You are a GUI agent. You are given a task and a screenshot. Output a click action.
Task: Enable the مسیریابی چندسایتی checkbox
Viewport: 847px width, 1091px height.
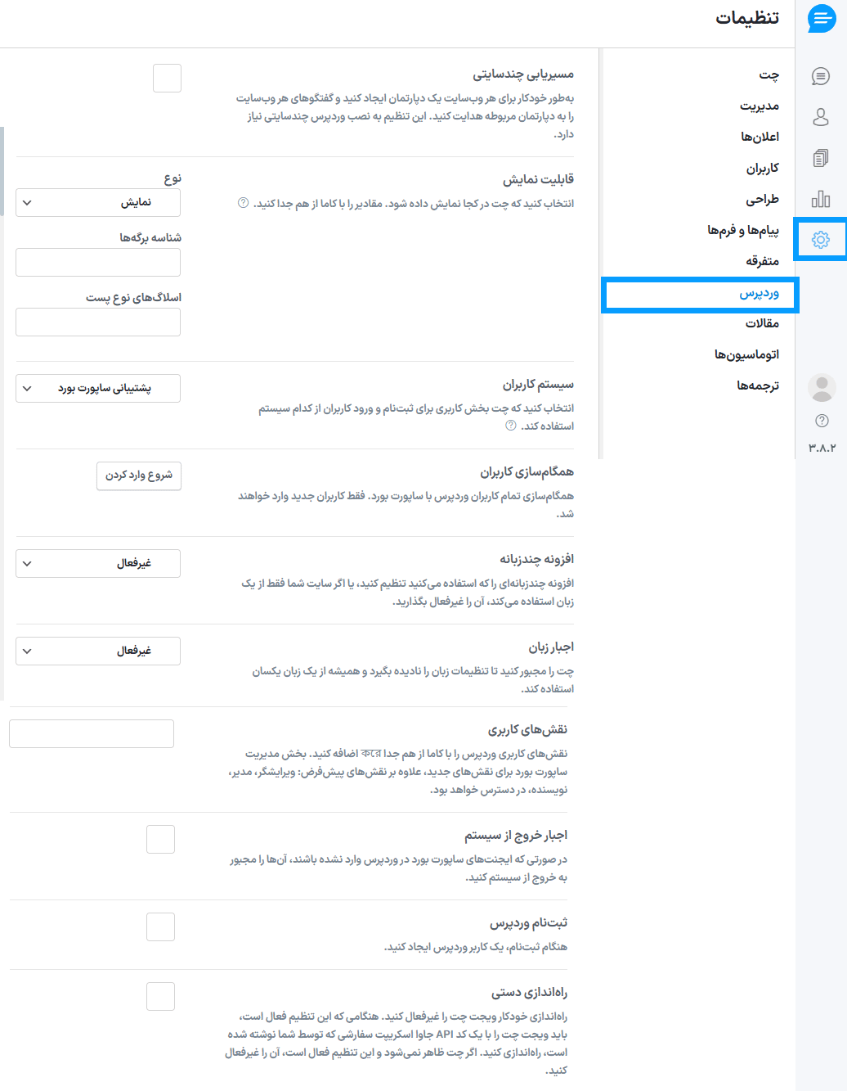[x=167, y=79]
